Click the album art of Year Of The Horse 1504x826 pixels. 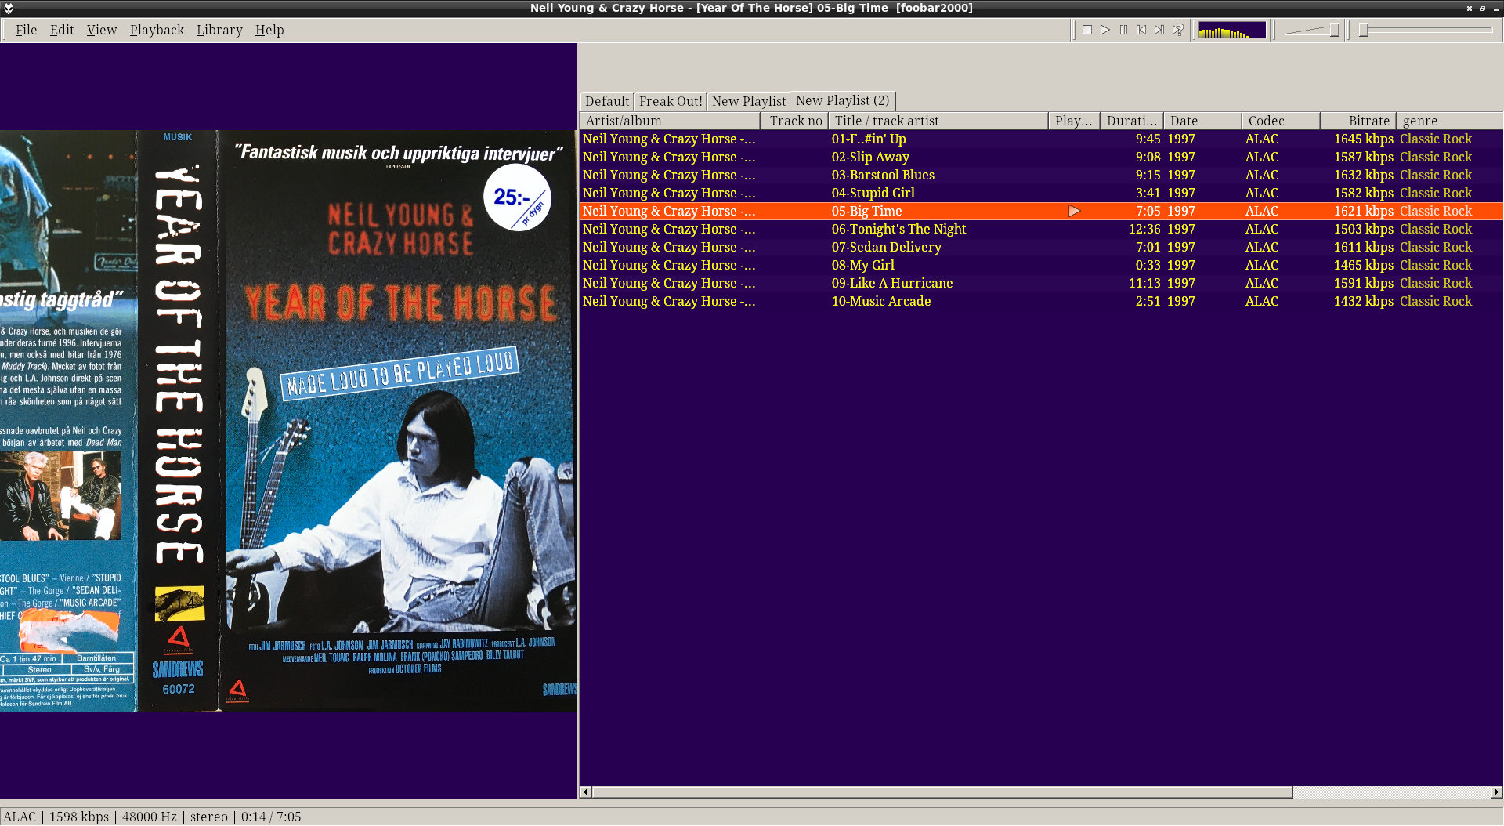tap(288, 422)
